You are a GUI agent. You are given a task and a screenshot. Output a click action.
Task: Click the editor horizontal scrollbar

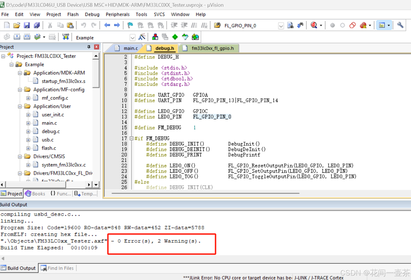[x=205, y=193]
